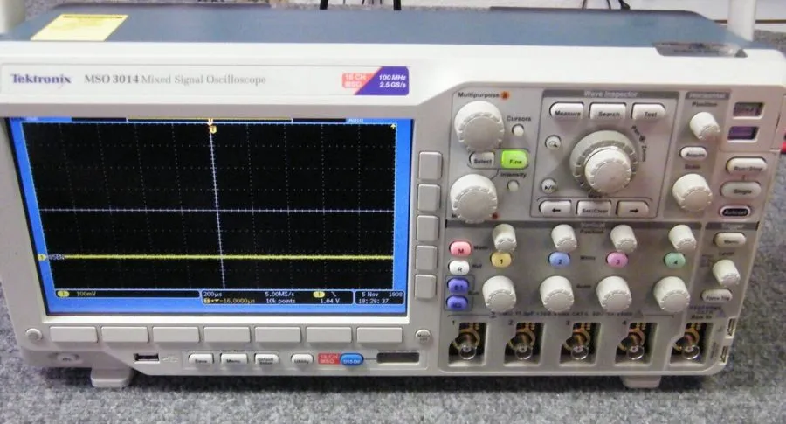The width and height of the screenshot is (786, 424).
Task: Toggle green channel 4 button
Action: (674, 261)
